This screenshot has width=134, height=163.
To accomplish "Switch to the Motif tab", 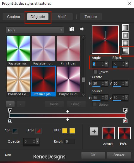I will [62, 17].
